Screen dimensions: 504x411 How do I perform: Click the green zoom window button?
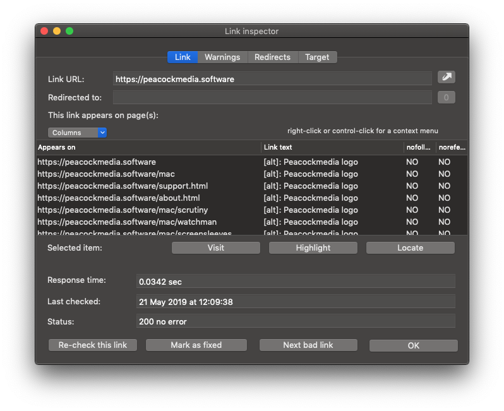(69, 31)
